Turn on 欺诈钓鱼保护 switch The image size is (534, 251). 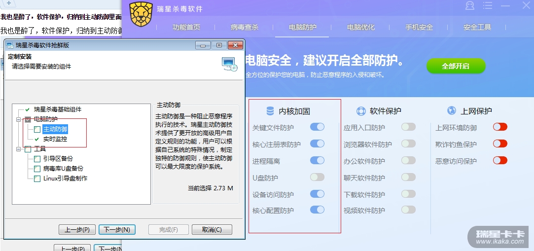click(x=500, y=143)
